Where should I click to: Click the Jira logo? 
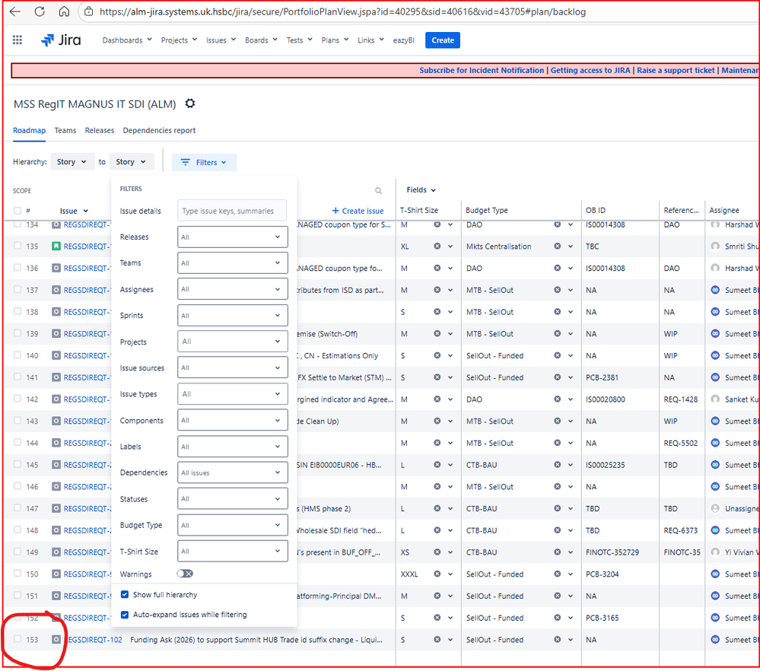[x=61, y=40]
